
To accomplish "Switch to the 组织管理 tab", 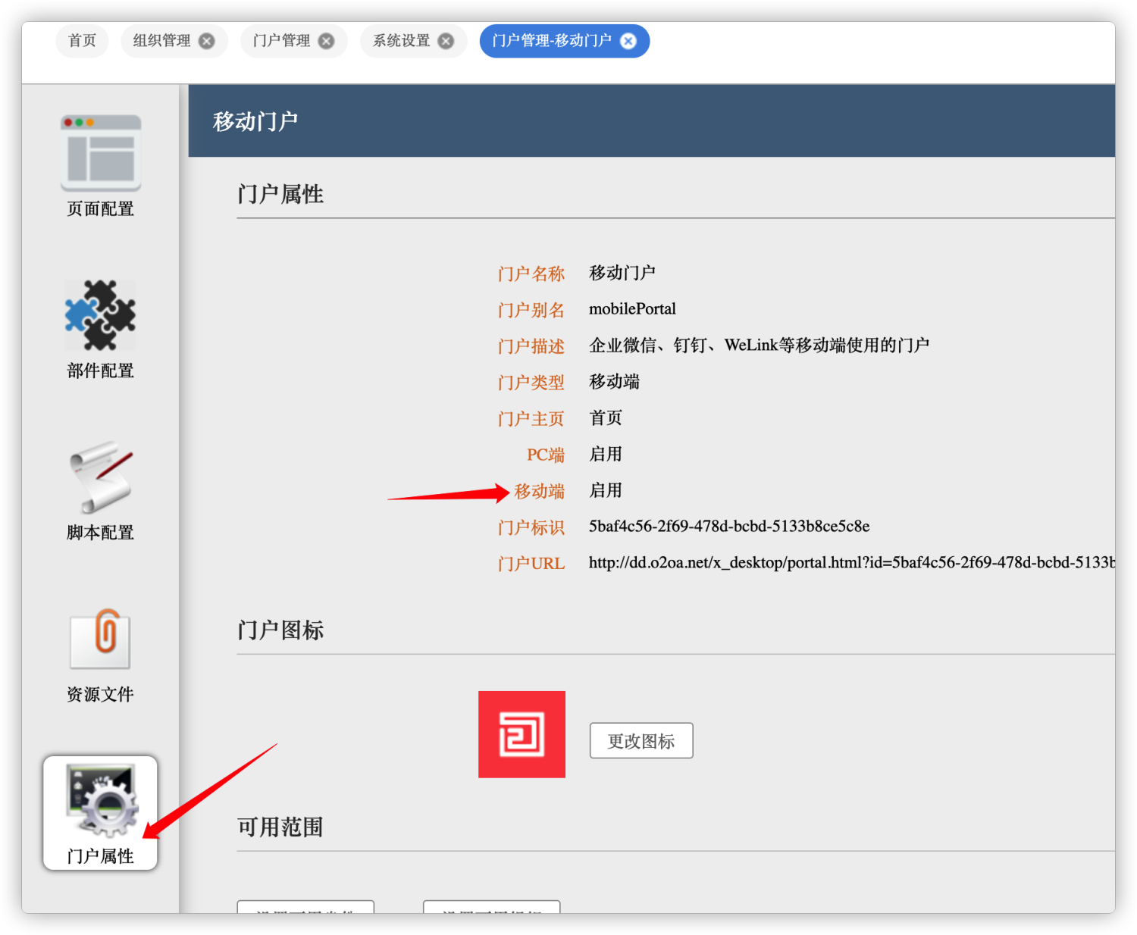I will (x=161, y=41).
